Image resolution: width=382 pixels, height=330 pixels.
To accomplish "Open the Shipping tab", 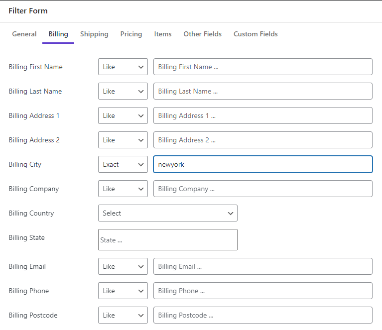I will tap(94, 34).
